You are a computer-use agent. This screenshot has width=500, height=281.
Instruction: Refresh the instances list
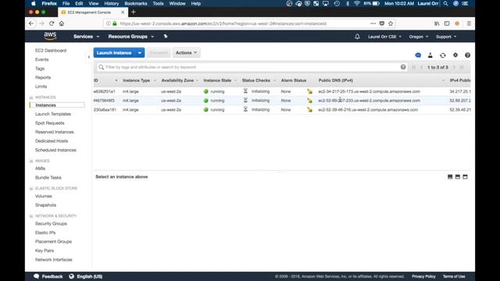[443, 55]
